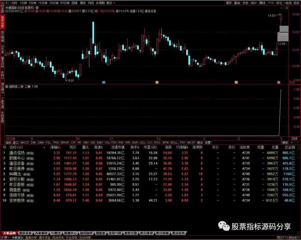The width and height of the screenshot is (301, 240).
Task: Open 成交明细 in left sidebar
Action: [2, 36]
